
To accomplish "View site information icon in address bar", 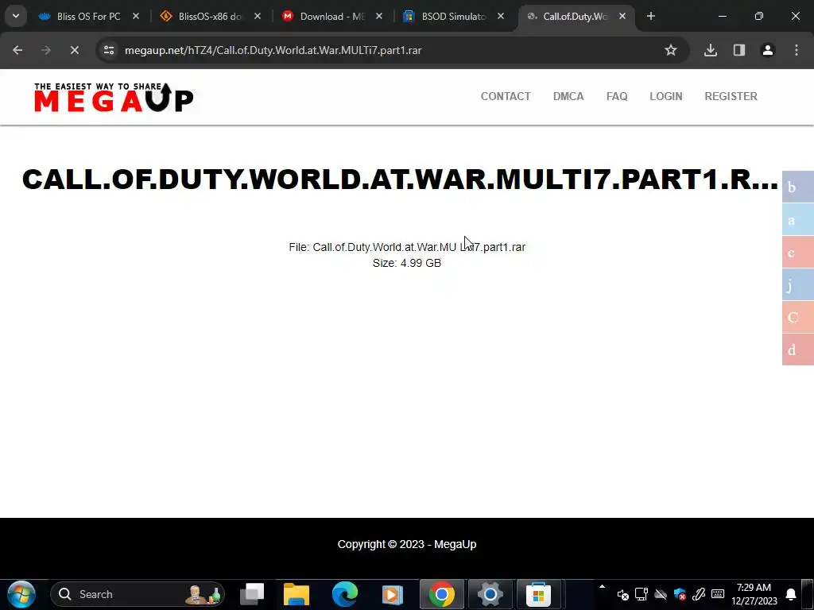I will click(x=109, y=50).
